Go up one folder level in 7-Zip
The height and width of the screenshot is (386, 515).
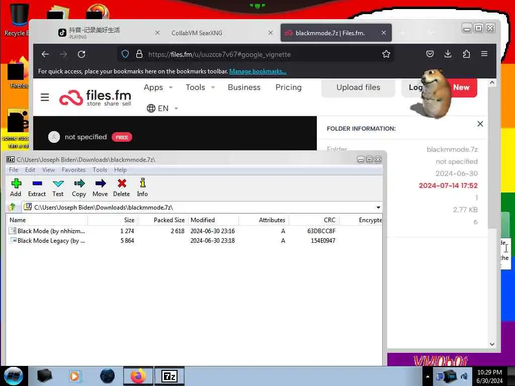(13, 207)
